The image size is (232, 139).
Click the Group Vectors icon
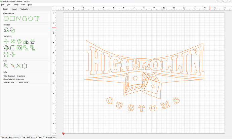tap(26, 48)
